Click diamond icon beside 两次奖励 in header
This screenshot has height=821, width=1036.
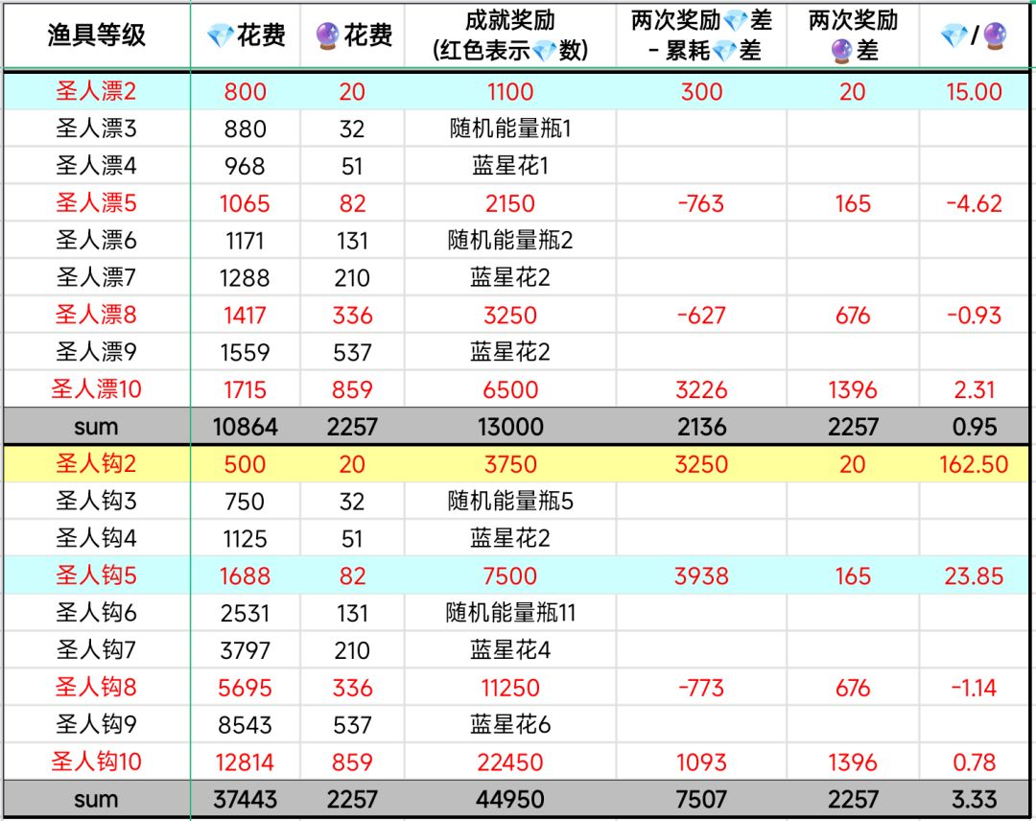(736, 21)
